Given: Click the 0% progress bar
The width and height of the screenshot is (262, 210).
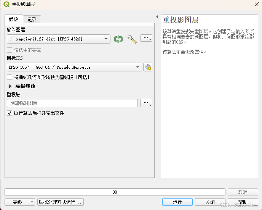Looking at the screenshot, I should [x=115, y=192].
